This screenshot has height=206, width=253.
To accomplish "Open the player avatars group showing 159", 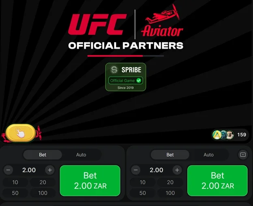I will click(x=230, y=134).
